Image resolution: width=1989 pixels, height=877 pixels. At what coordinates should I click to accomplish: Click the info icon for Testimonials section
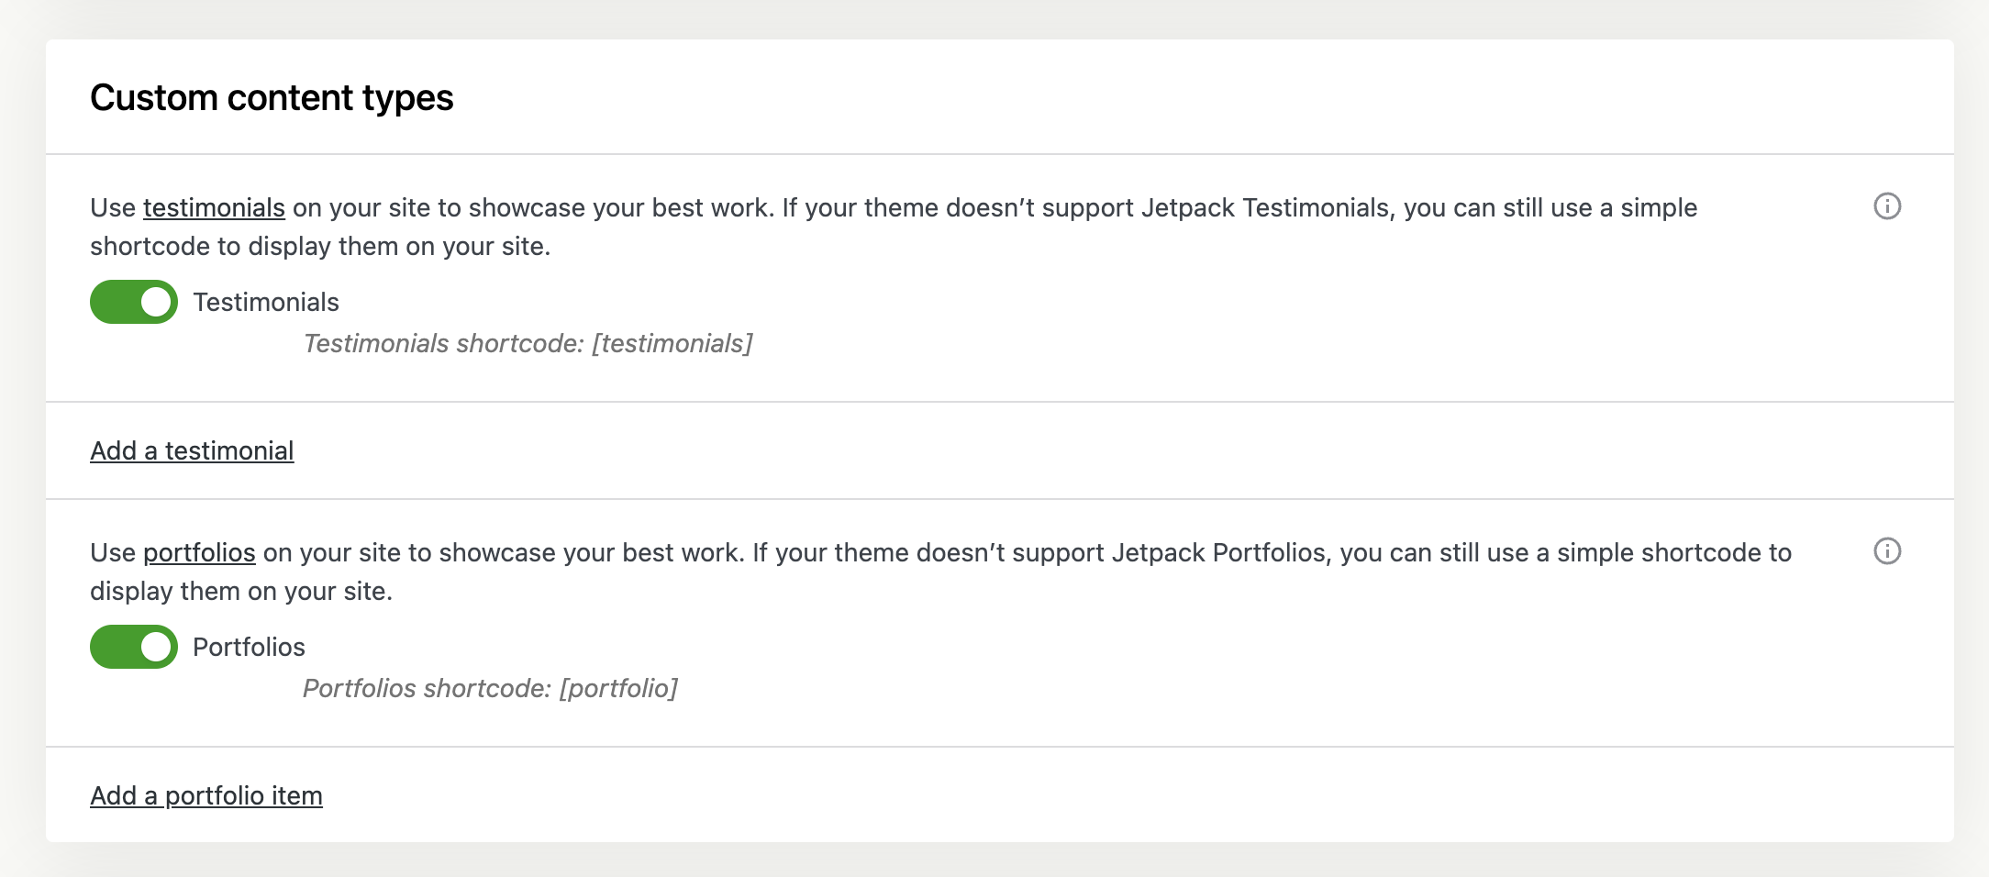(x=1886, y=206)
